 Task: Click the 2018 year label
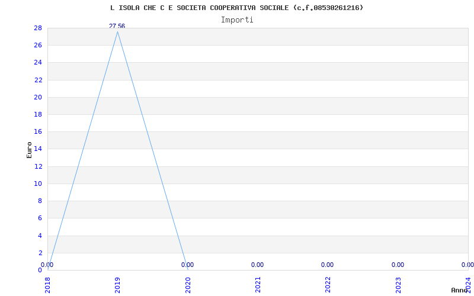48,285
